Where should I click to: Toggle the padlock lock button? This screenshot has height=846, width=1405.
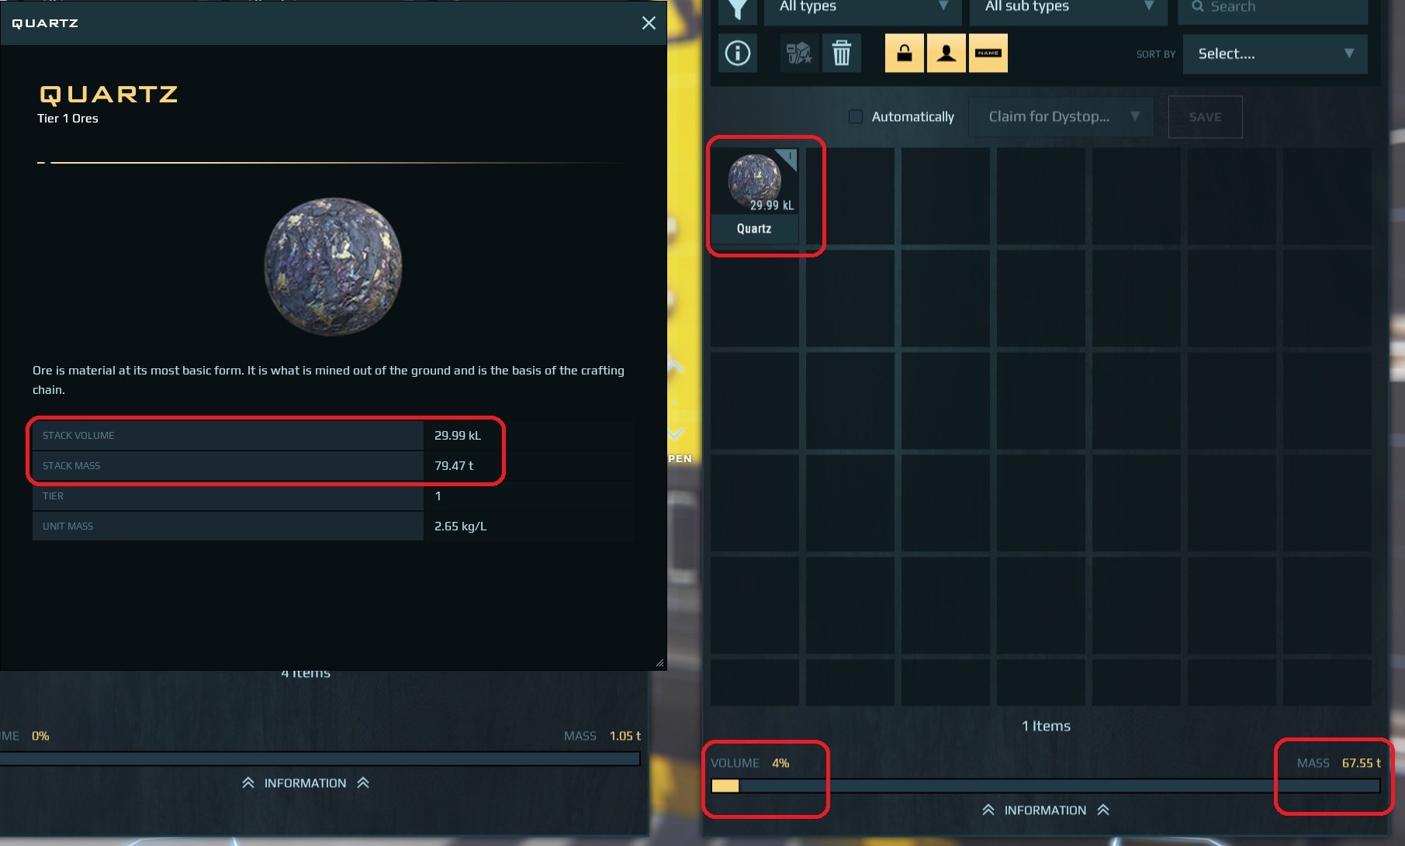pyautogui.click(x=905, y=54)
